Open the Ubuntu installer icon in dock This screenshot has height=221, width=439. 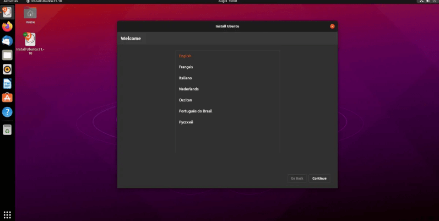pyautogui.click(x=7, y=13)
